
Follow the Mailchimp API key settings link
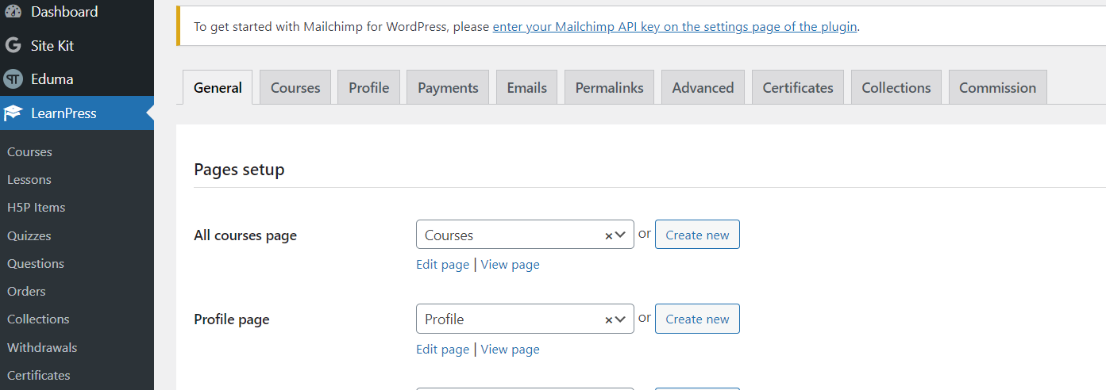pyautogui.click(x=674, y=27)
